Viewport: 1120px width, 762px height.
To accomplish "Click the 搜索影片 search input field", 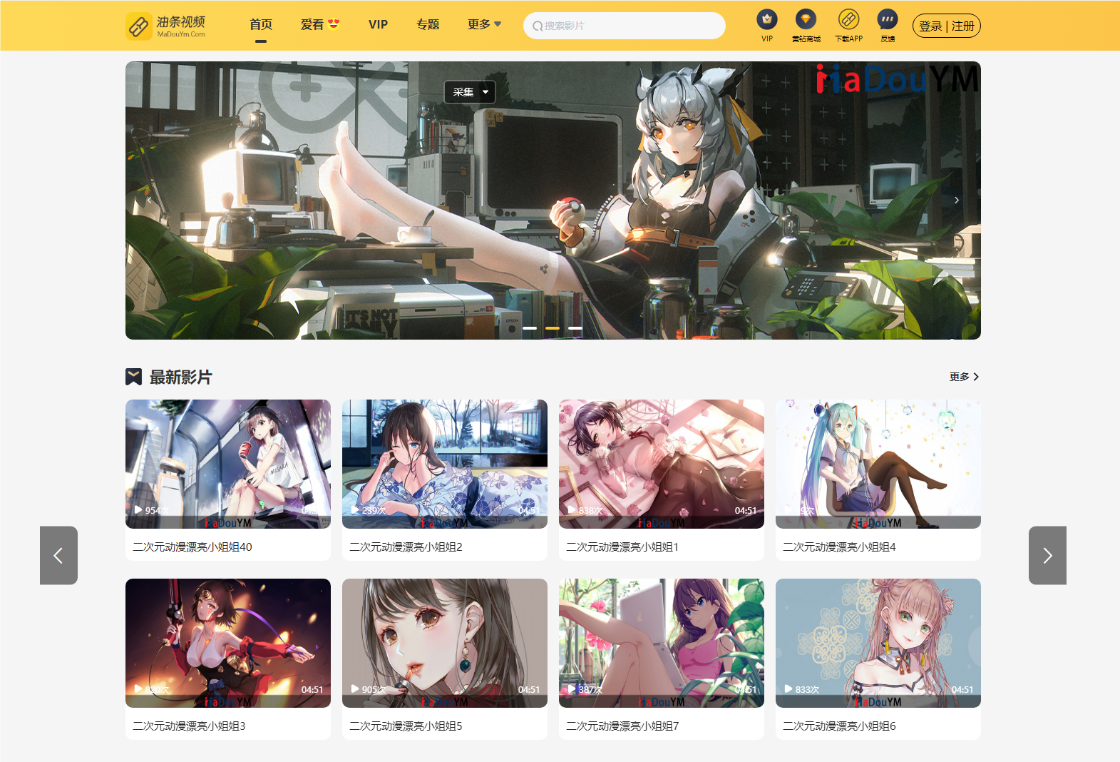I will pos(631,26).
